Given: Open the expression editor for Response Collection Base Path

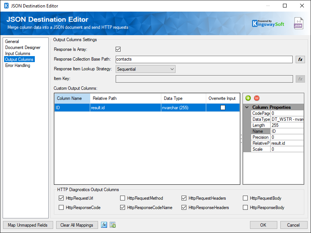Looking at the screenshot, I should coord(301,59).
